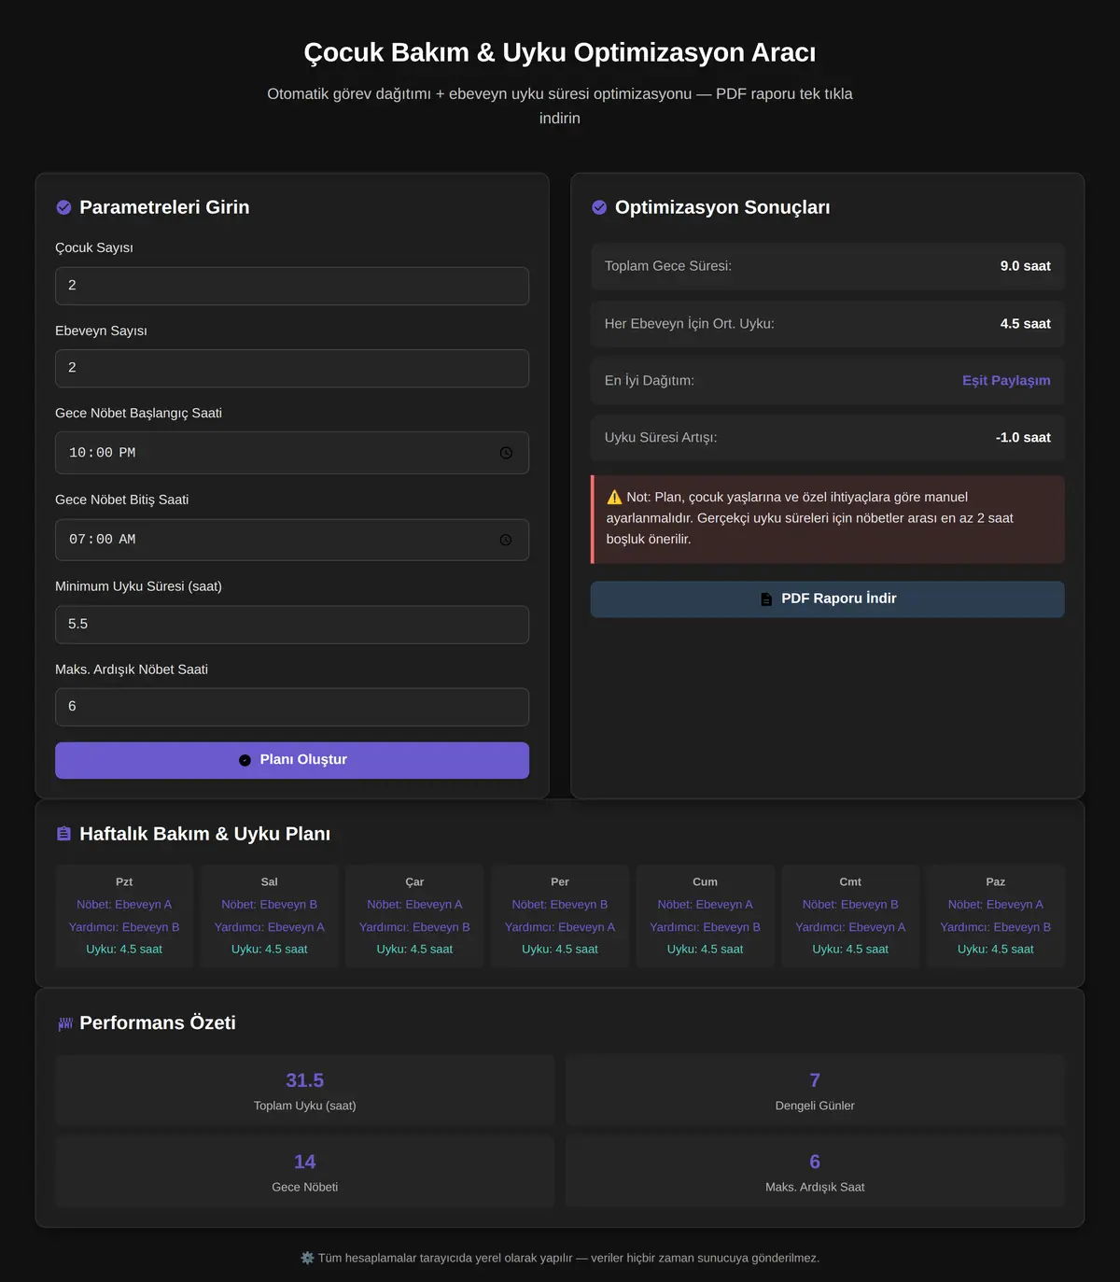Focus the Çocuk Sayısı input field
The image size is (1120, 1282).
(292, 286)
